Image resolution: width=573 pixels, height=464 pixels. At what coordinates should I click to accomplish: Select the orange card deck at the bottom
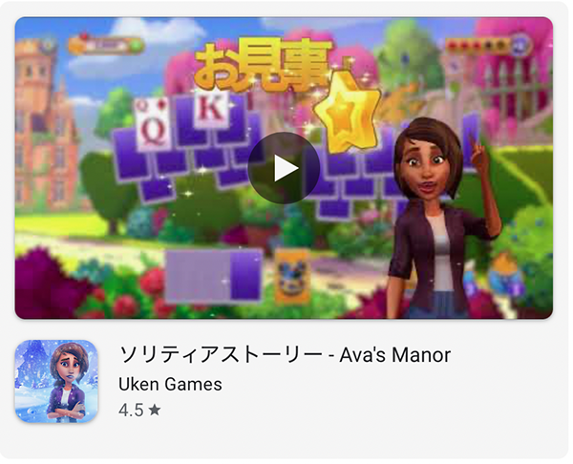(293, 276)
